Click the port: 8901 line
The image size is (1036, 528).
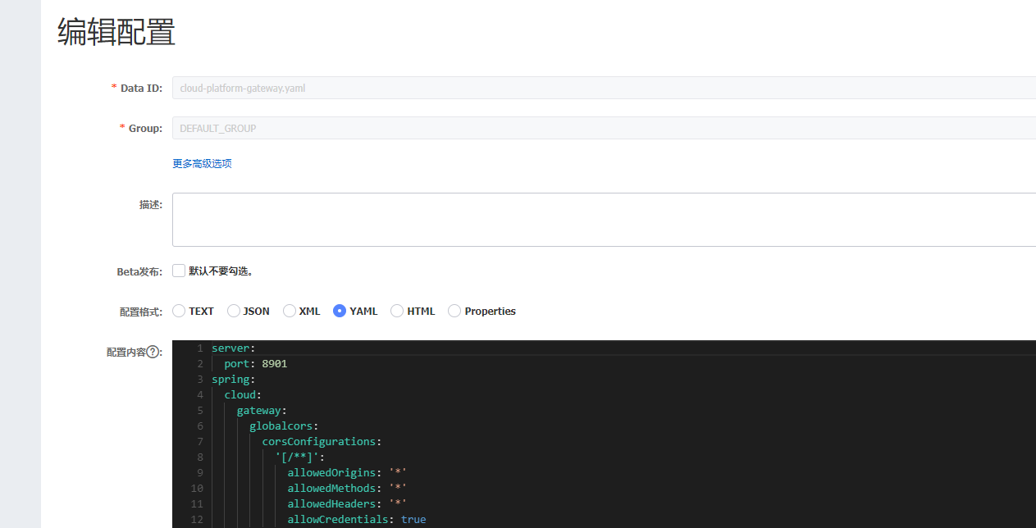click(254, 363)
